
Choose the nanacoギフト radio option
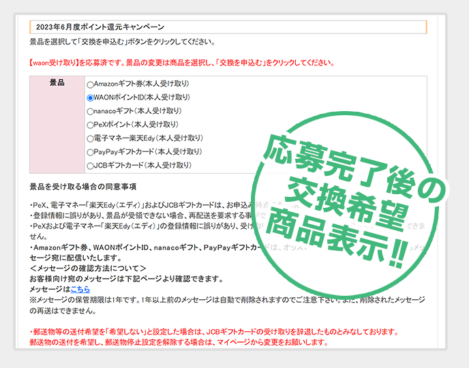[x=90, y=112]
